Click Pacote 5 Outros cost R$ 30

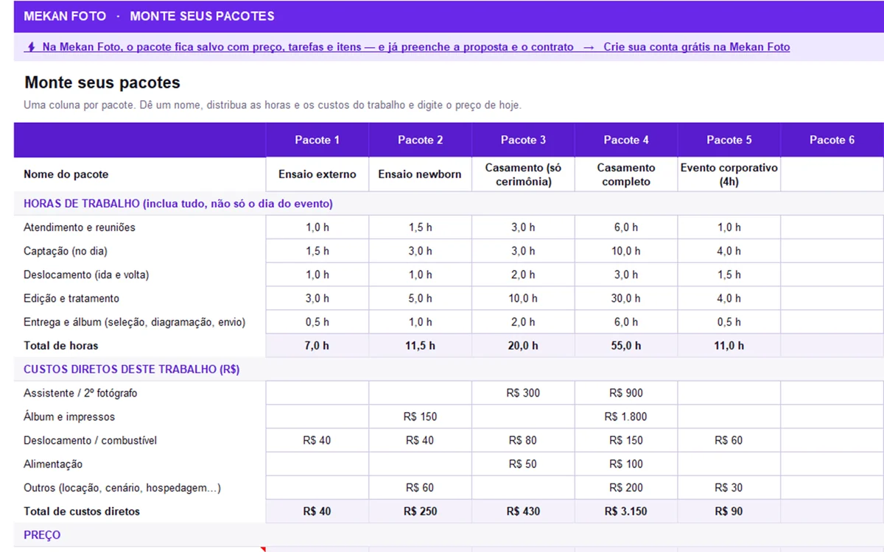coord(729,487)
